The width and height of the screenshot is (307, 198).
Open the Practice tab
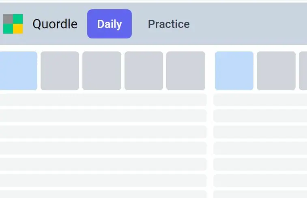pos(169,24)
